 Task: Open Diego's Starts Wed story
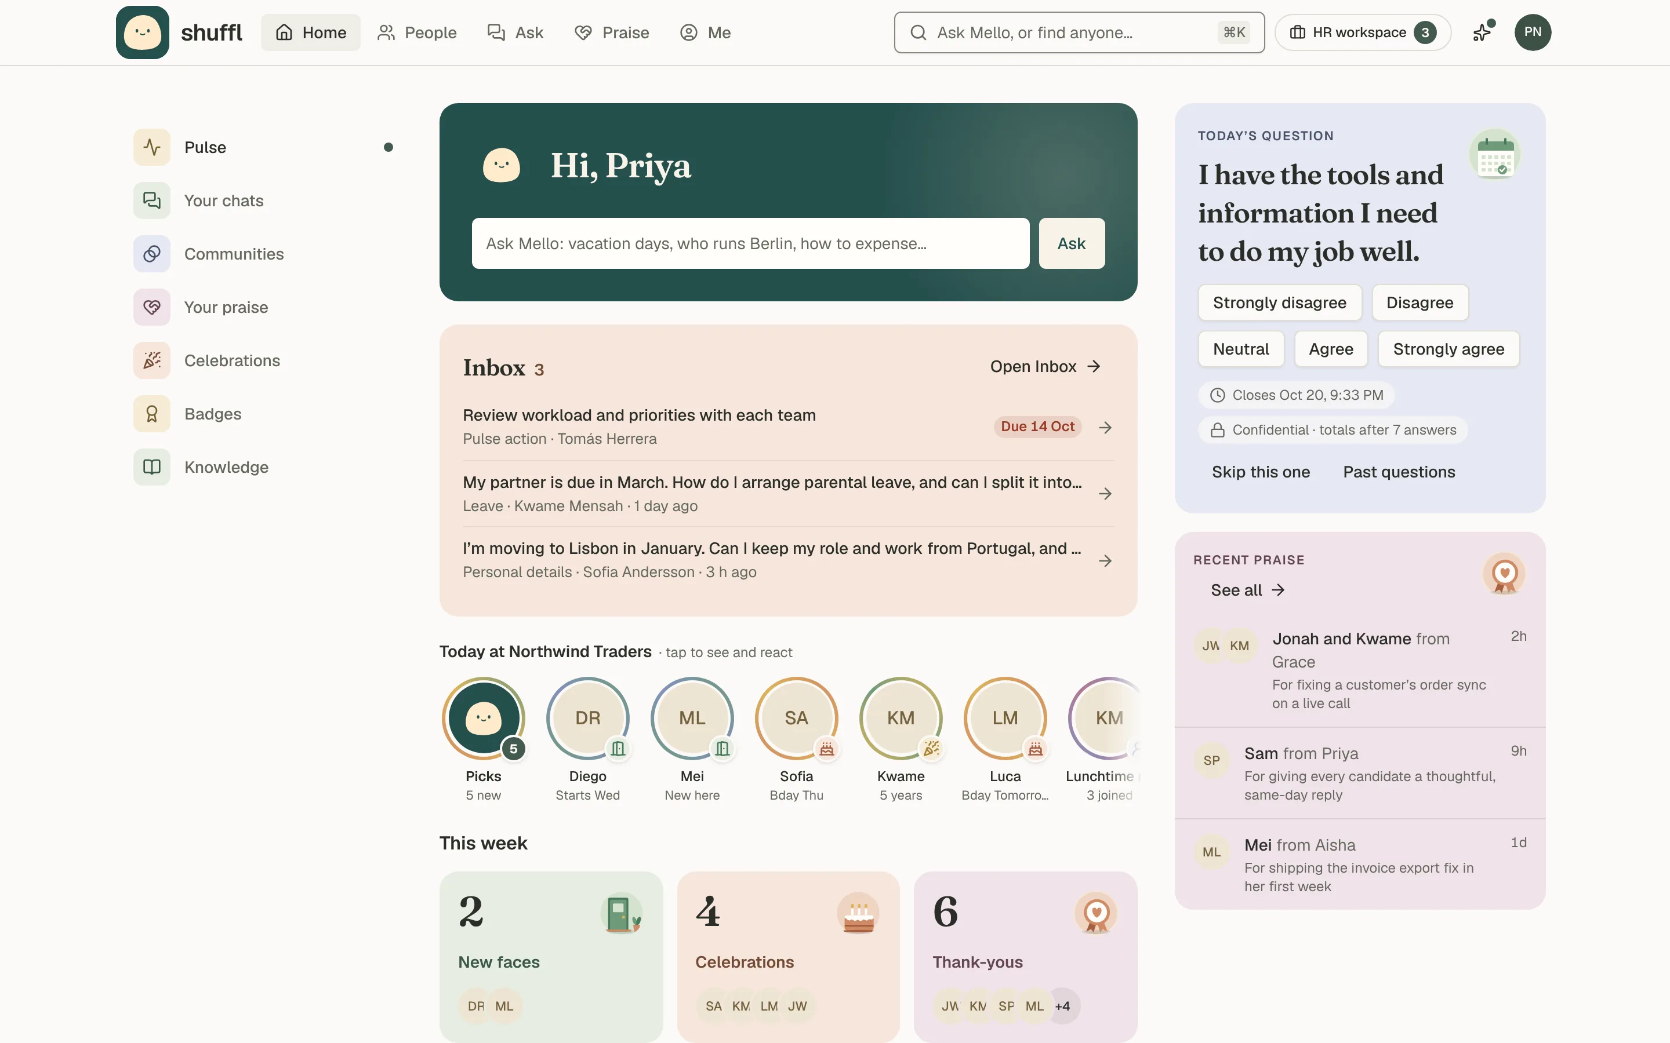pyautogui.click(x=588, y=739)
